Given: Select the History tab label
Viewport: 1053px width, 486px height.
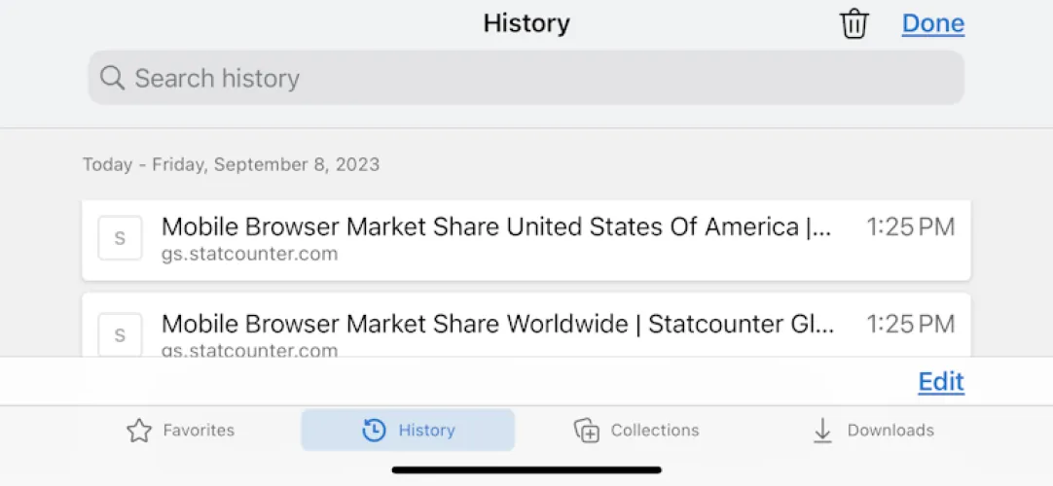Looking at the screenshot, I should (426, 431).
